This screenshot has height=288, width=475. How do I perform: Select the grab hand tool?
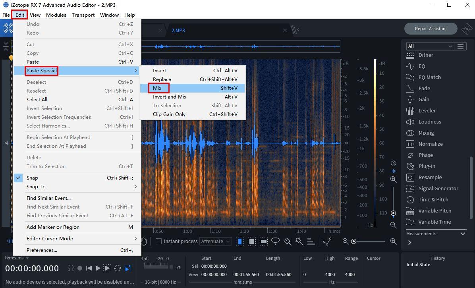[144, 242]
